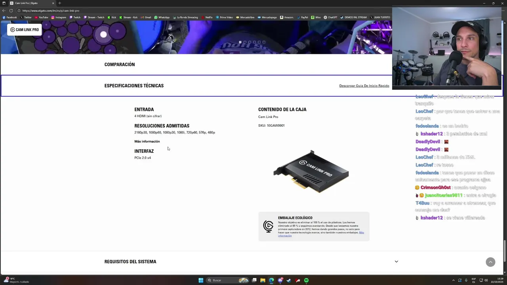This screenshot has height=285, width=507.
Task: Open the Mercadolibre bookmark
Action: [x=245, y=17]
